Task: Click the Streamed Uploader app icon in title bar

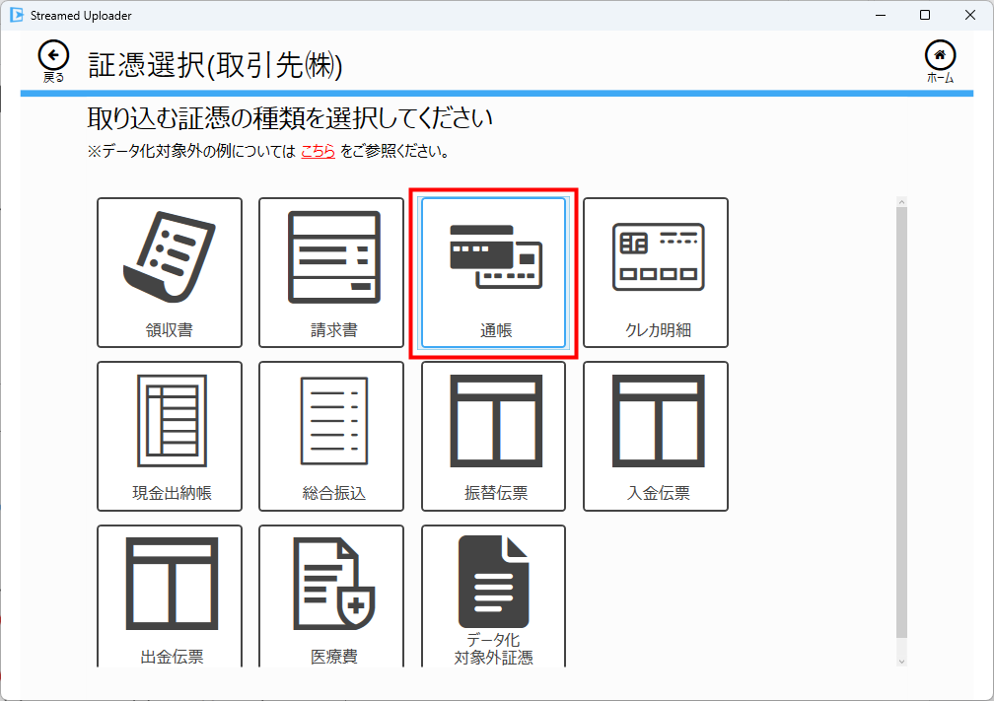Action: point(16,15)
